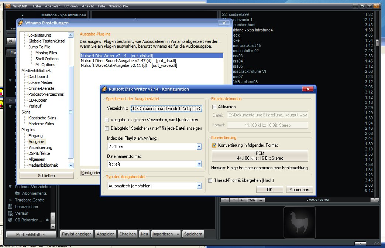Uncheck Konvertierung in folgendes Format

click(214, 145)
